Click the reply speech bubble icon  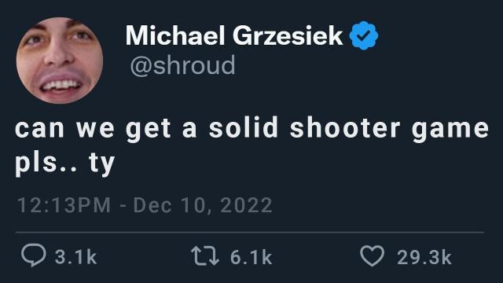point(33,255)
